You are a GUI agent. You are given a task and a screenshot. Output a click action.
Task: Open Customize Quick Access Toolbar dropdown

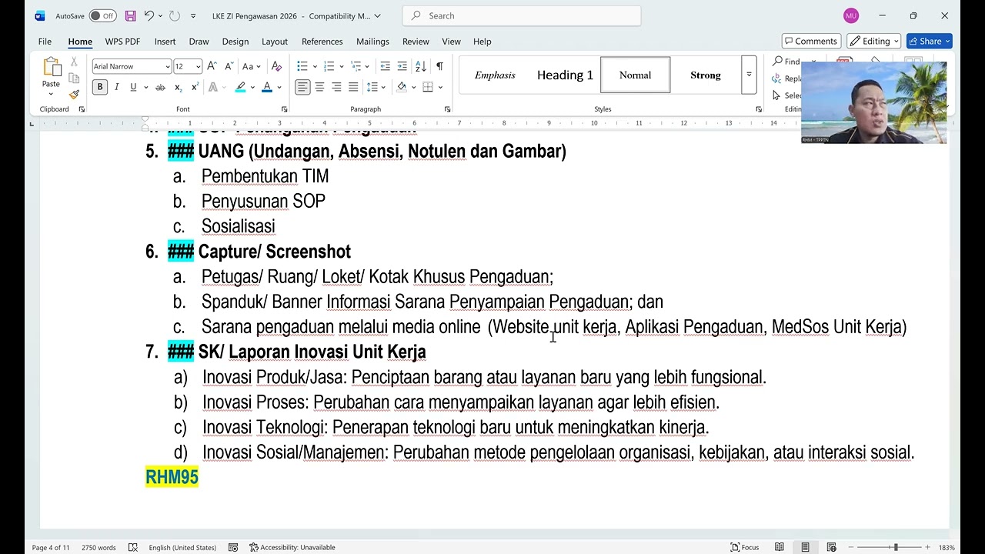pyautogui.click(x=193, y=15)
